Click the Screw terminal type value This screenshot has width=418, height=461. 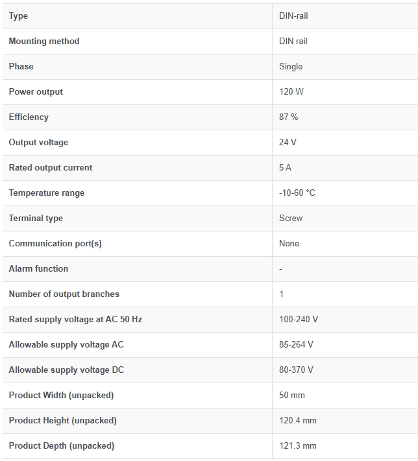(x=291, y=218)
